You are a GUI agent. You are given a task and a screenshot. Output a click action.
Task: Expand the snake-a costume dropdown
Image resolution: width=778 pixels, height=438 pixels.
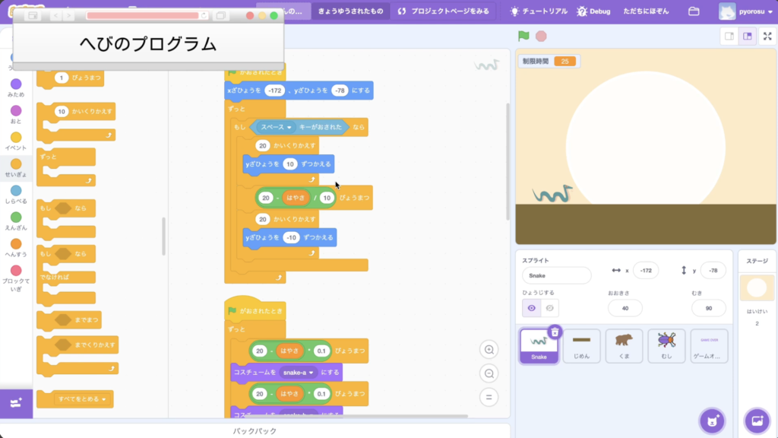312,373
